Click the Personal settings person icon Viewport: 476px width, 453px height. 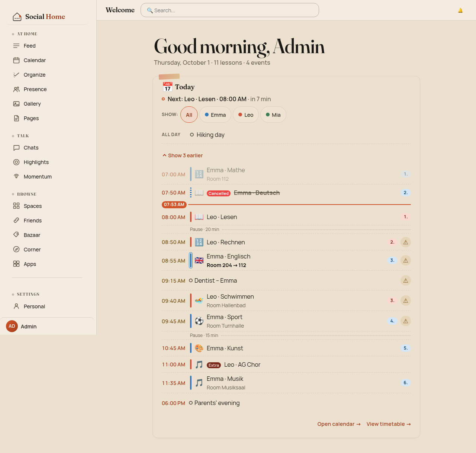pos(16,306)
